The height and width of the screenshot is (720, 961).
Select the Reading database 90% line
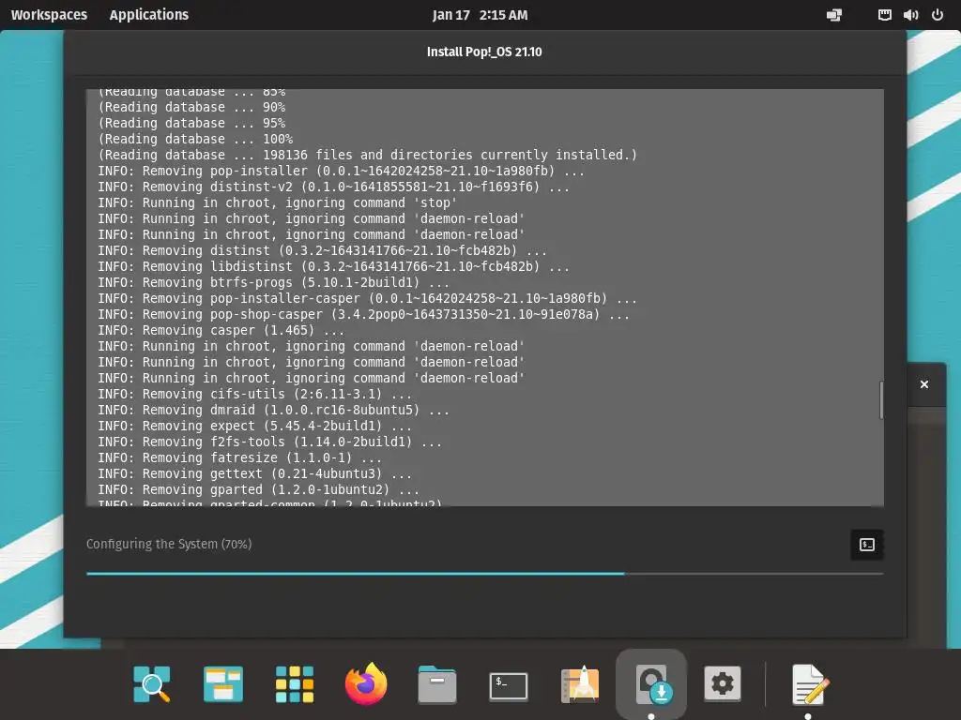point(191,107)
